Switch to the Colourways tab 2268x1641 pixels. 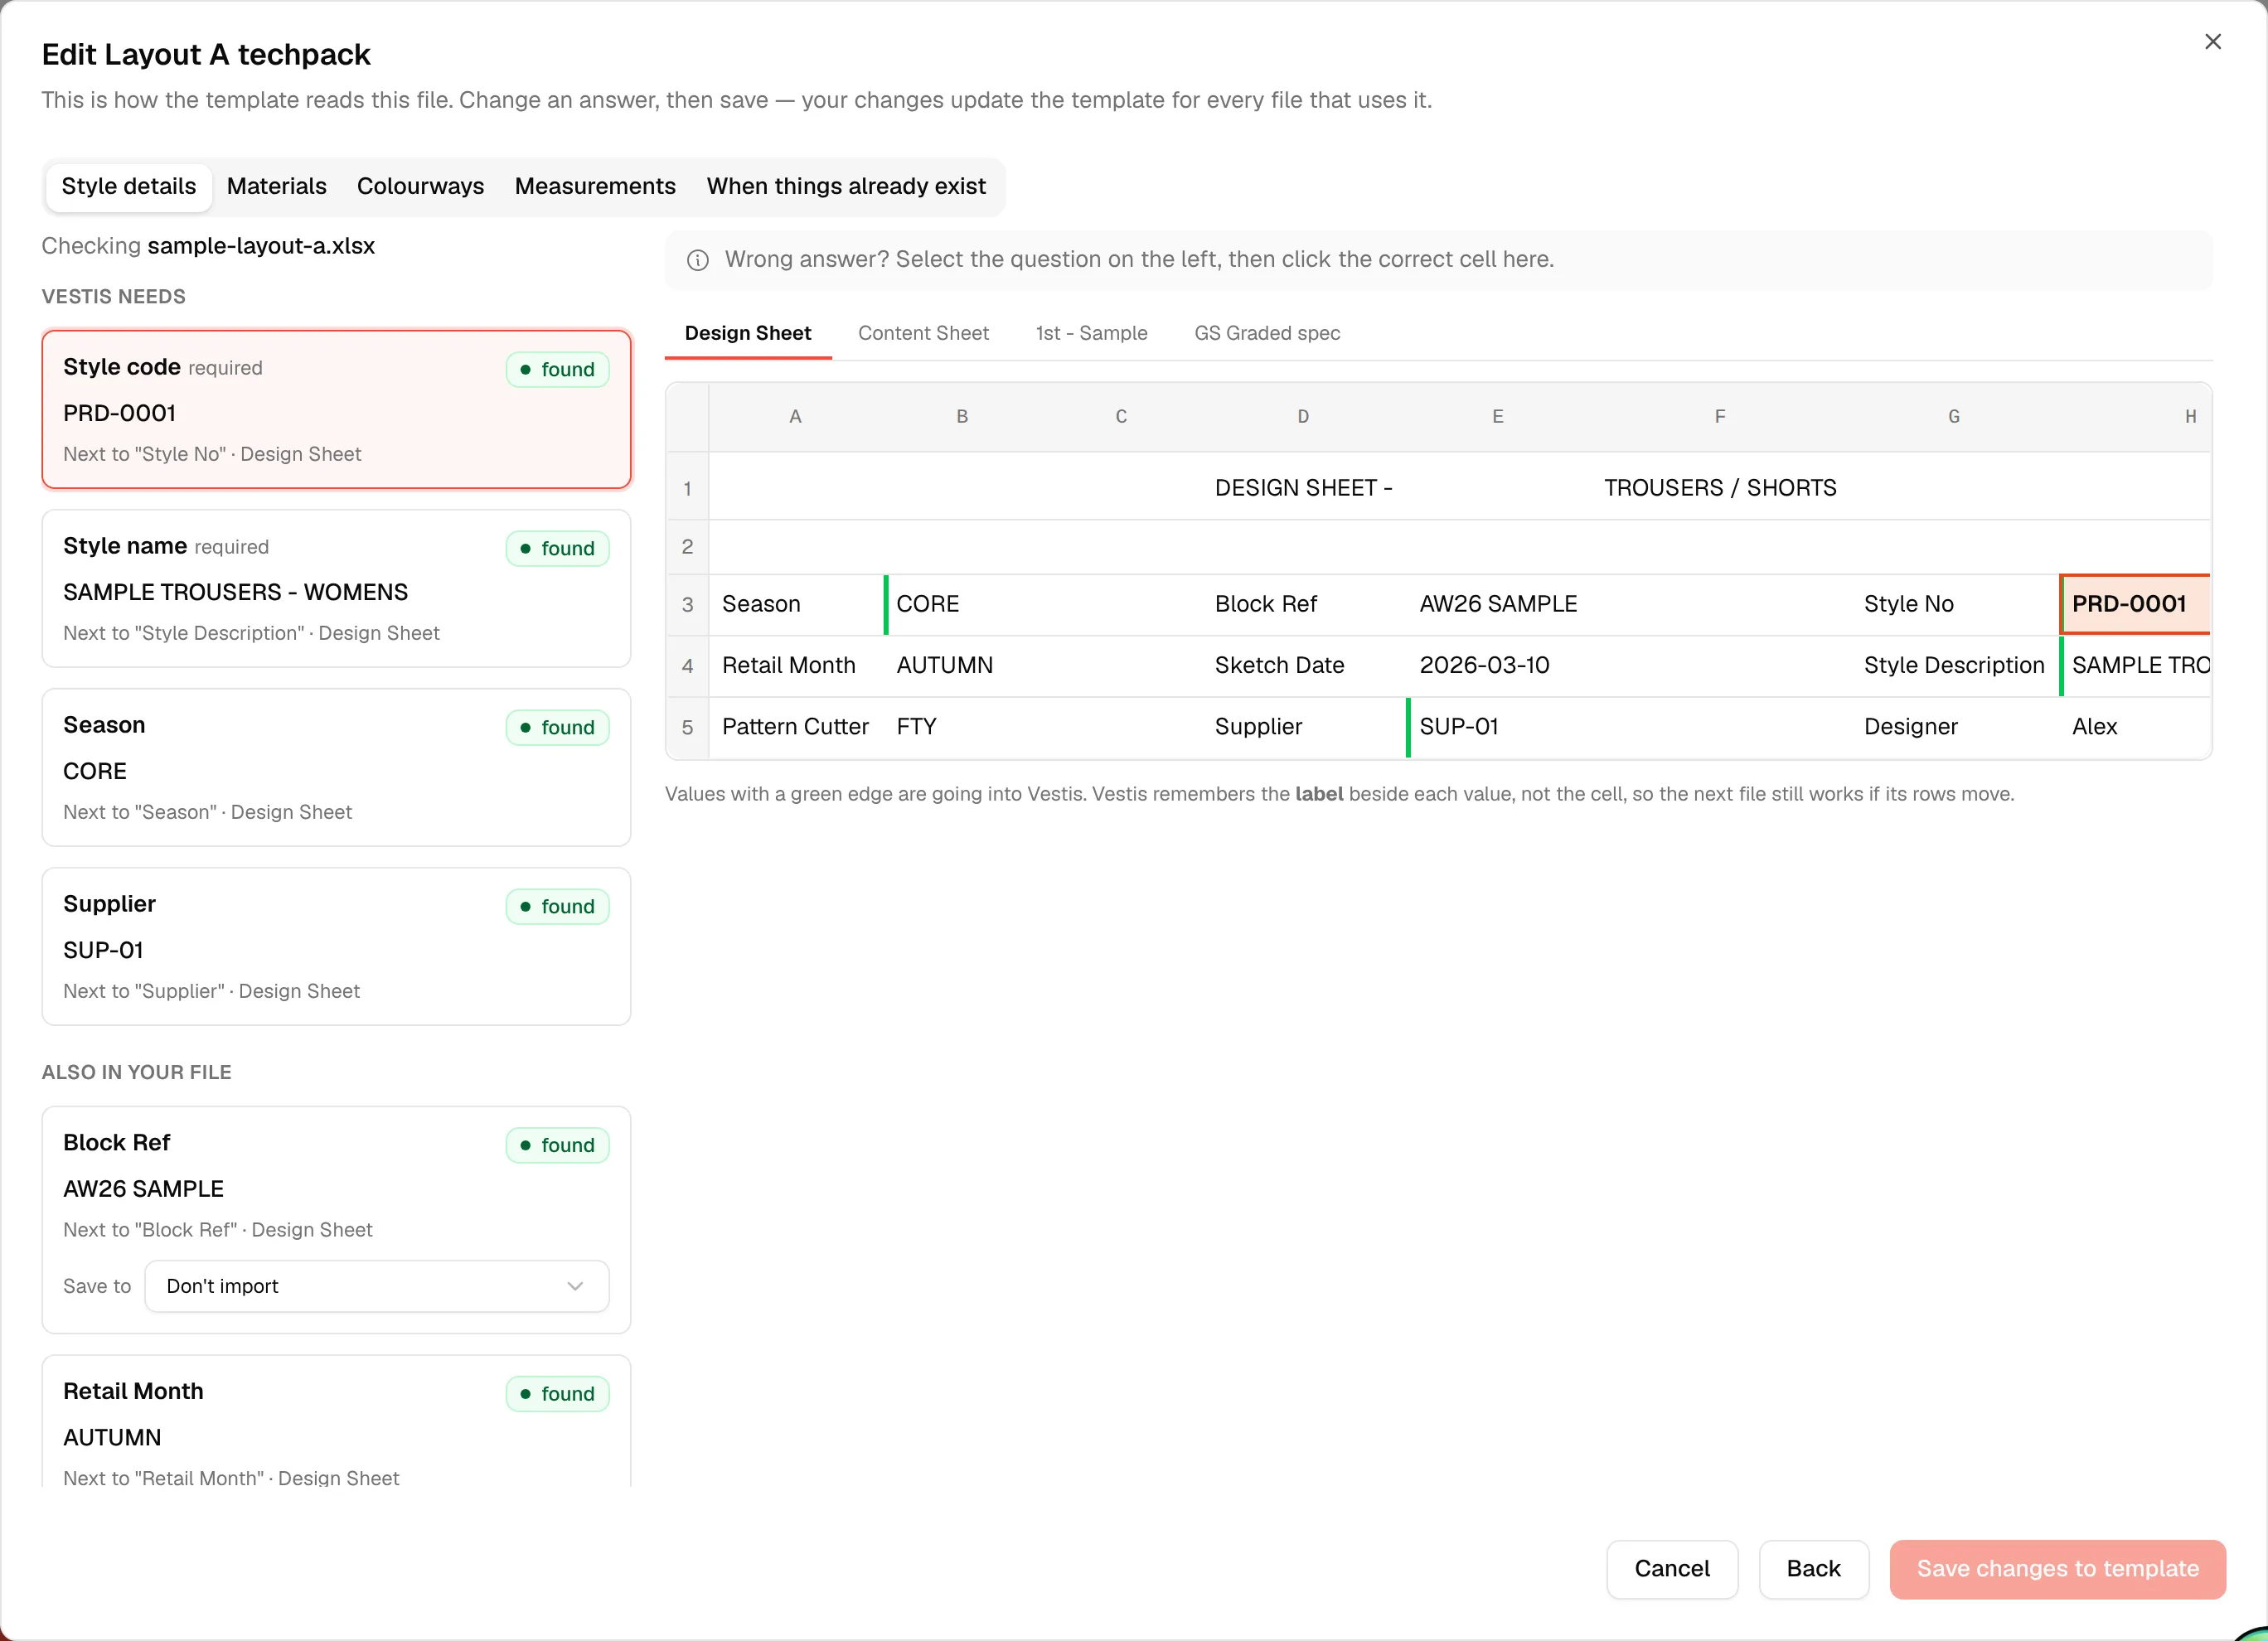(420, 186)
